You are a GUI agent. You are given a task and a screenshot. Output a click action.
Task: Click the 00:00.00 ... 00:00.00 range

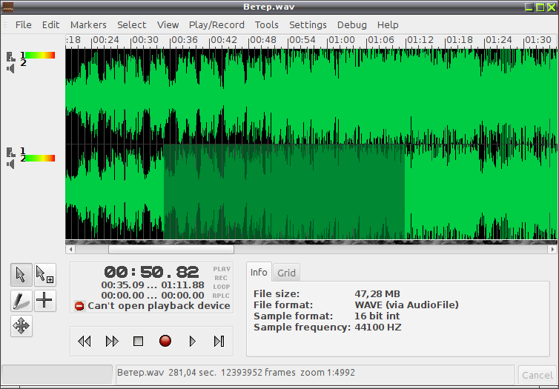click(153, 296)
